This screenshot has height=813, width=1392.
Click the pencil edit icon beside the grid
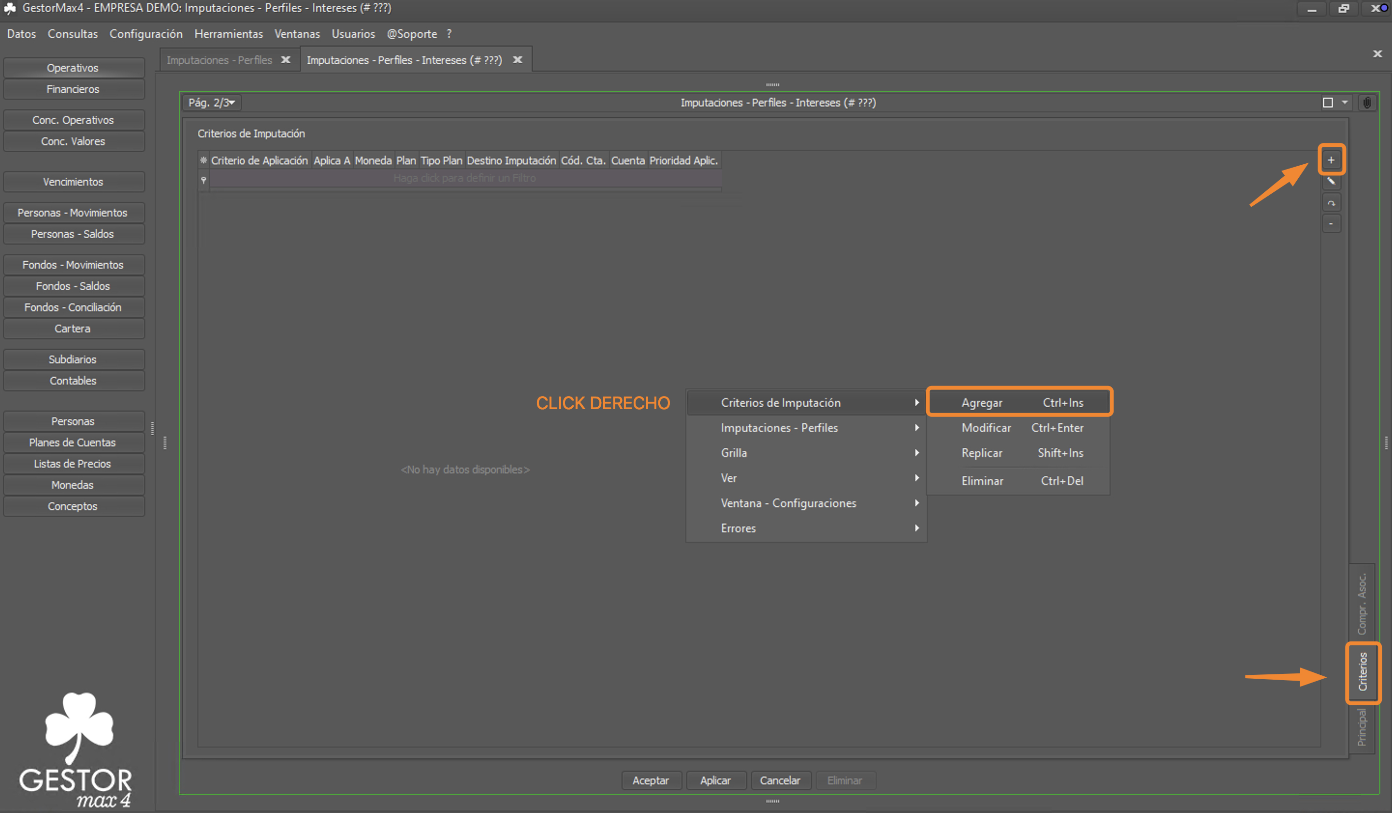point(1331,181)
